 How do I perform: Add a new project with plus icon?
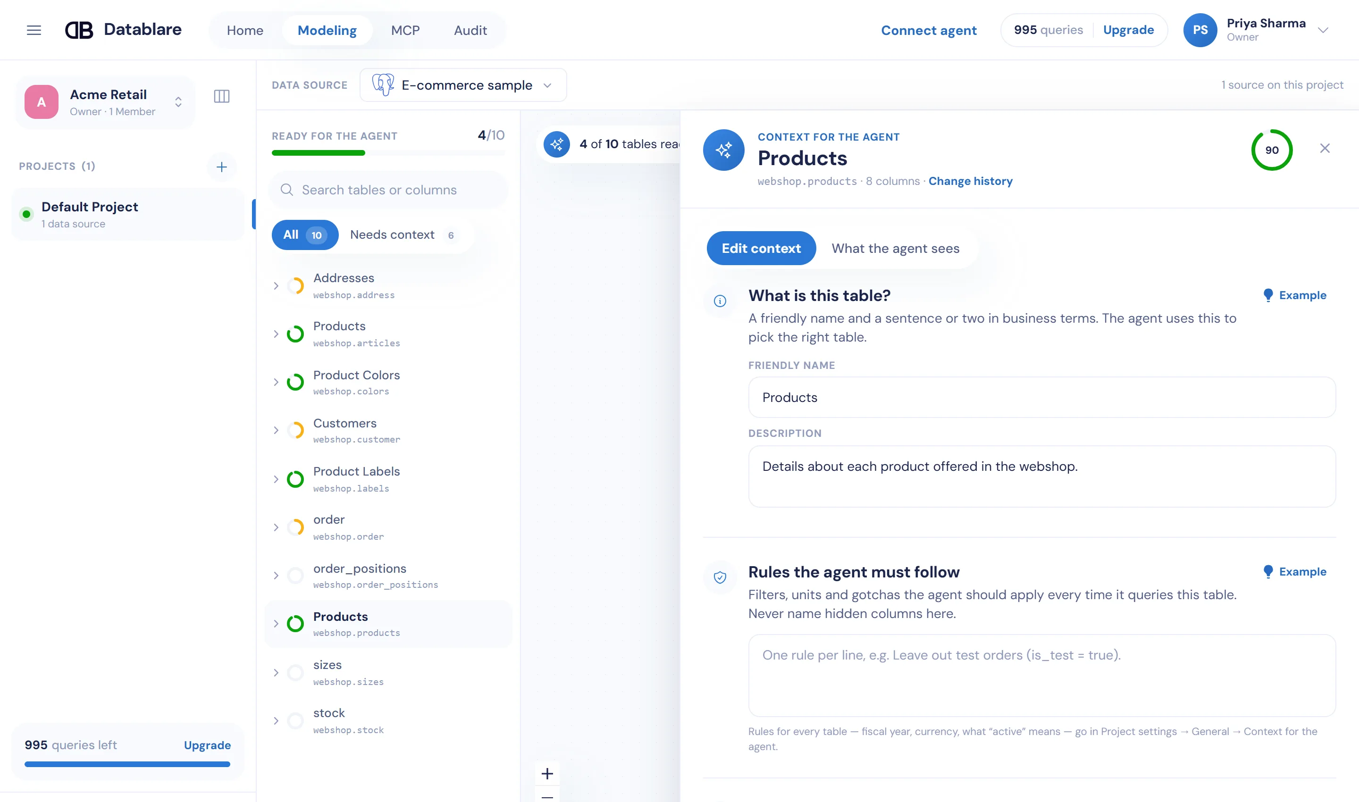(x=222, y=167)
